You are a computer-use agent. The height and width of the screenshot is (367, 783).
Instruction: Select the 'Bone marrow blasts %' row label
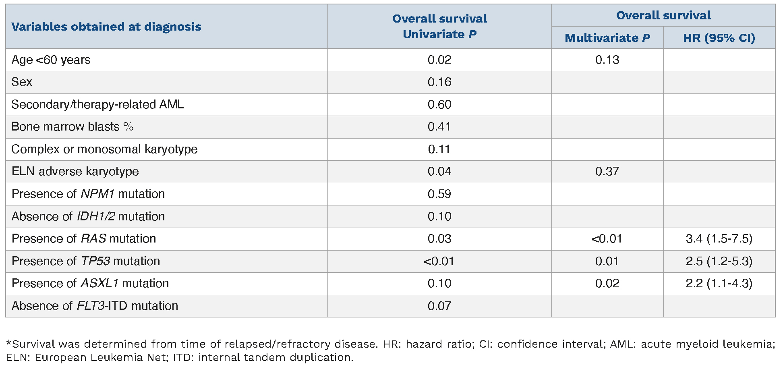(72, 127)
